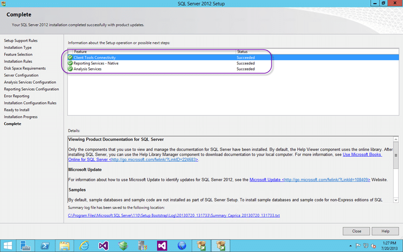Click the green check icon beside Analysis Services
Image resolution: width=403 pixels, height=252 pixels.
click(70, 69)
